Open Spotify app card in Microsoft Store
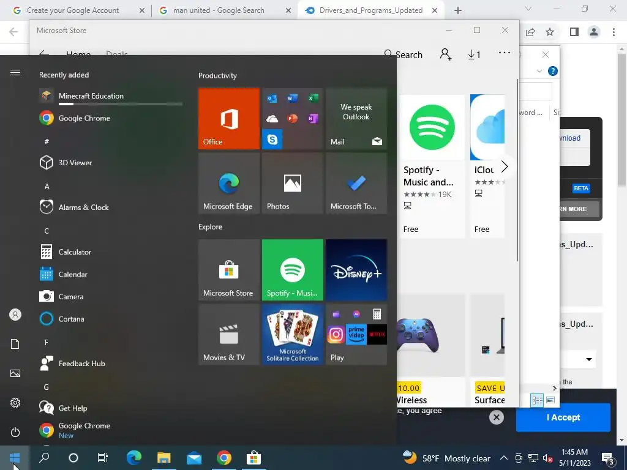This screenshot has width=627, height=470. pos(432,166)
